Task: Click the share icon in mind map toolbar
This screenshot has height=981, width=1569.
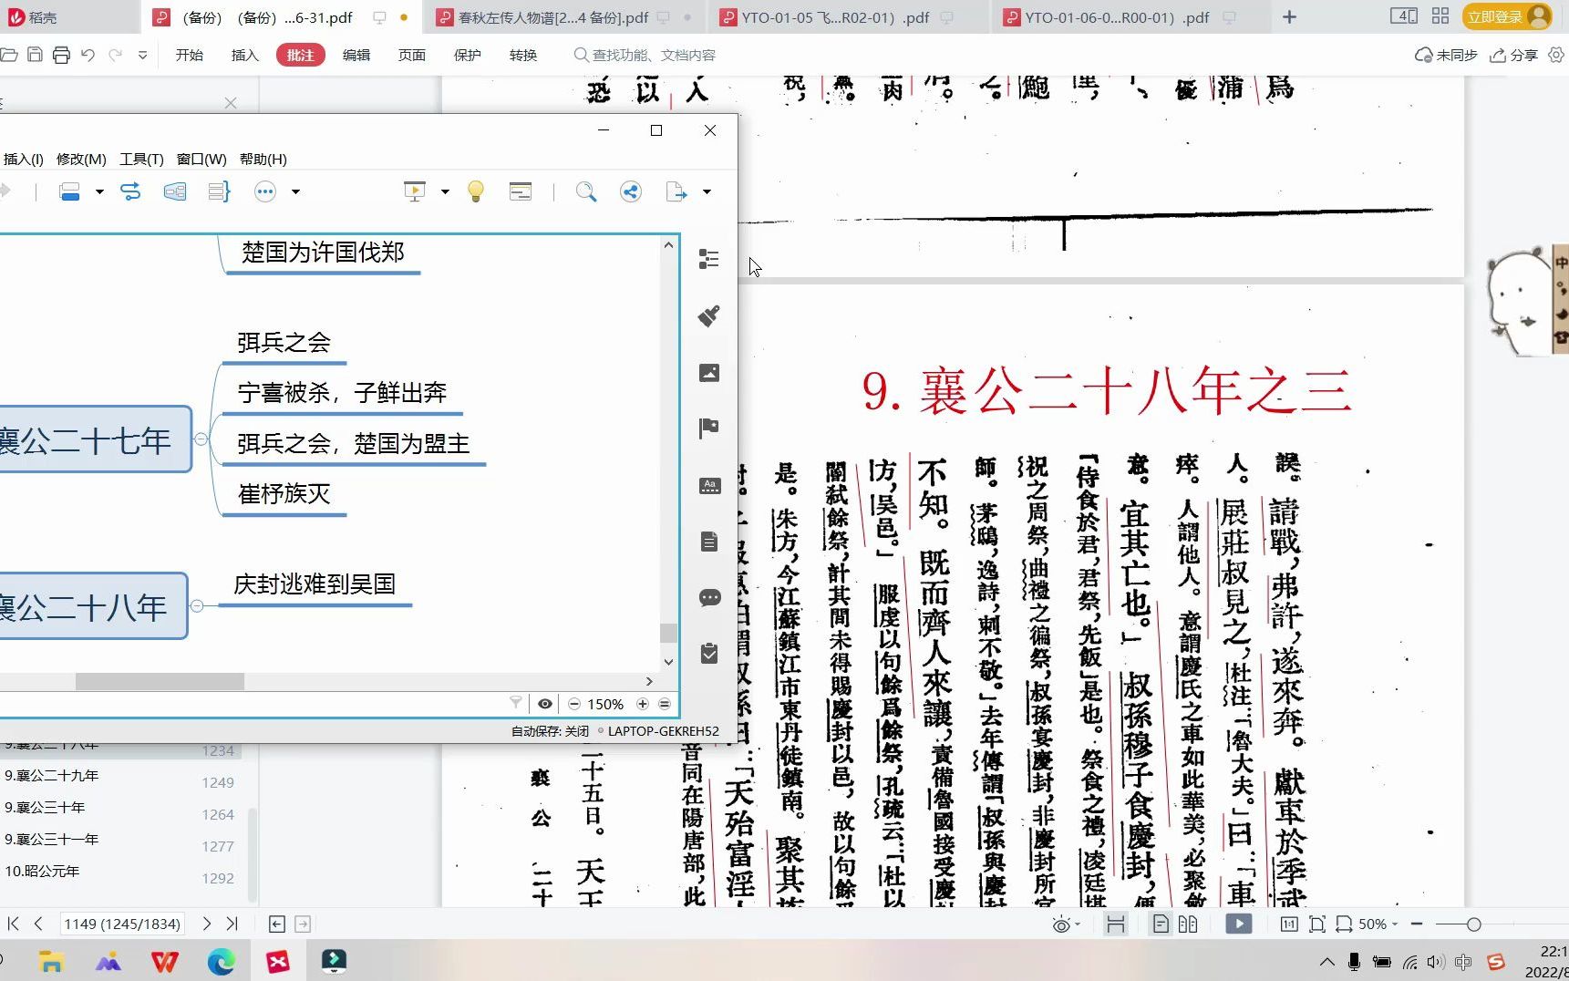Action: click(631, 191)
